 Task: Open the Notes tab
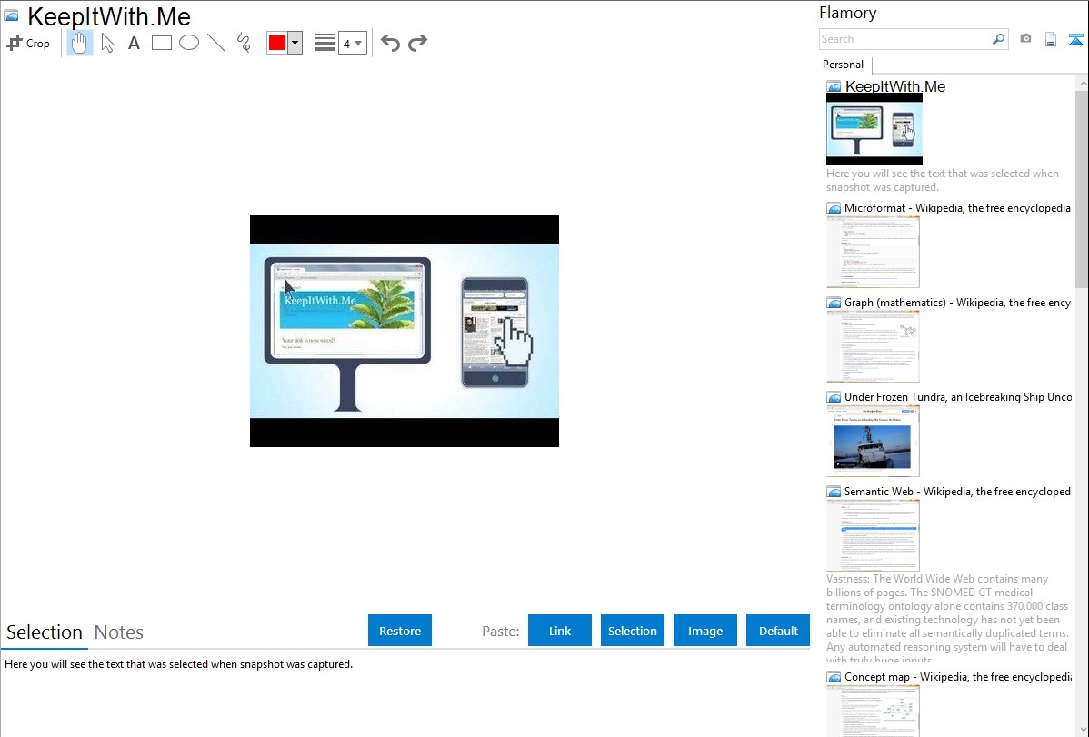tap(119, 632)
